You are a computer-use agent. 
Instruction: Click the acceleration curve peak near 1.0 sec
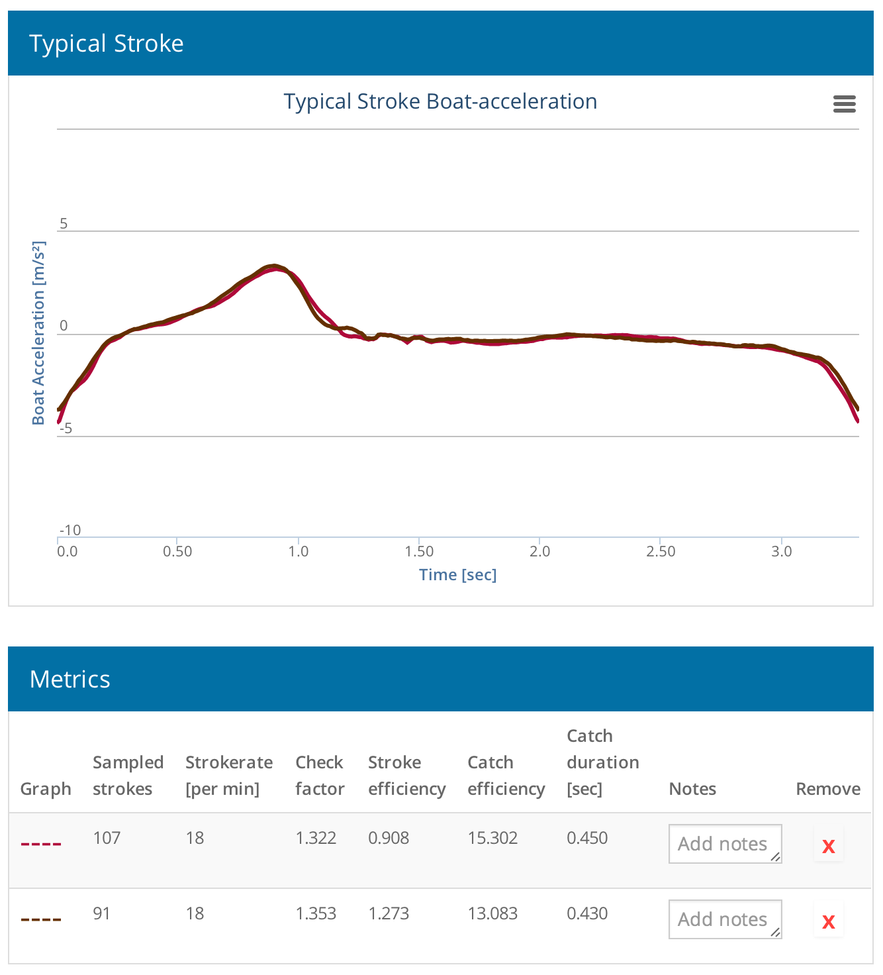[274, 267]
